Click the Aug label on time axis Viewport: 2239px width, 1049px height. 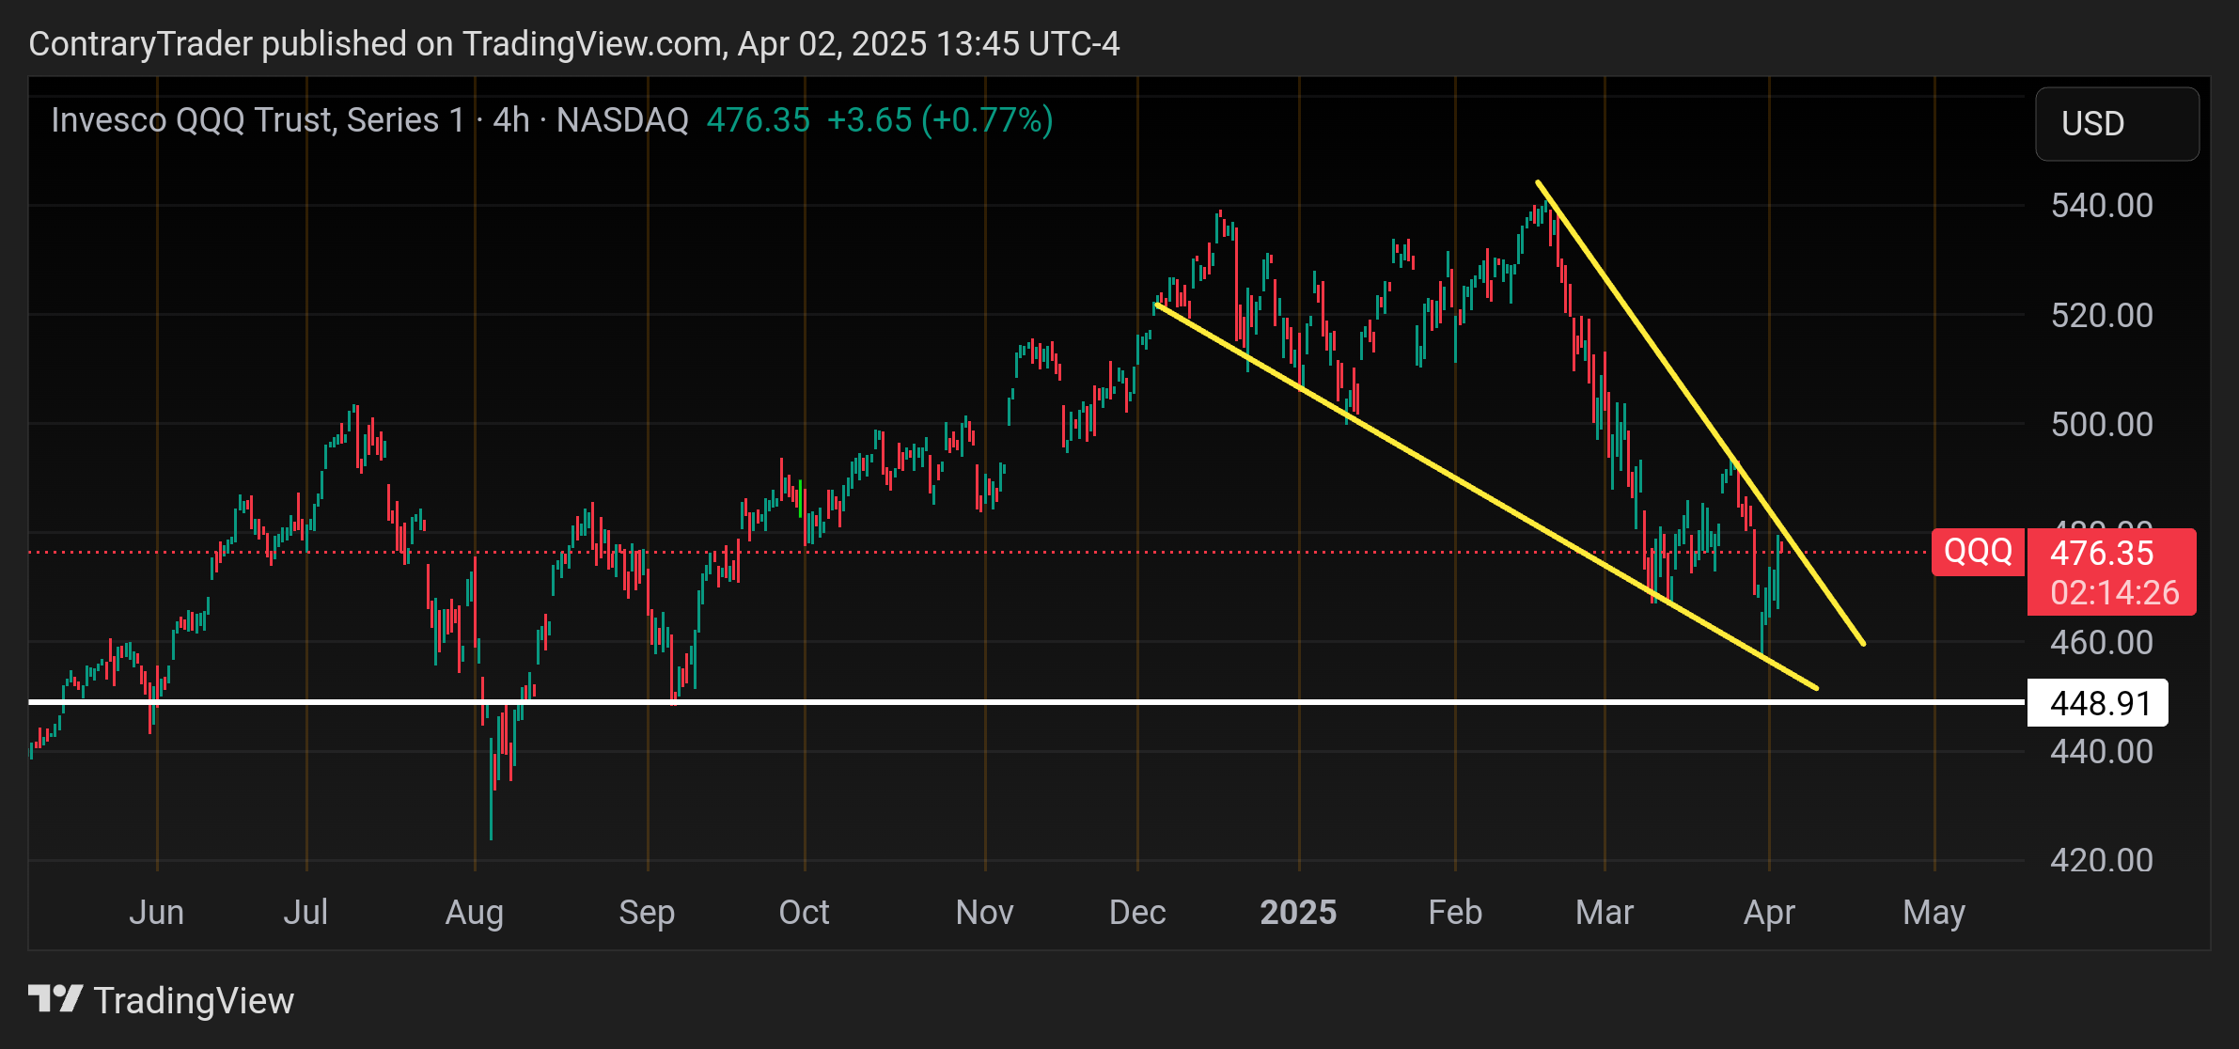click(x=475, y=913)
